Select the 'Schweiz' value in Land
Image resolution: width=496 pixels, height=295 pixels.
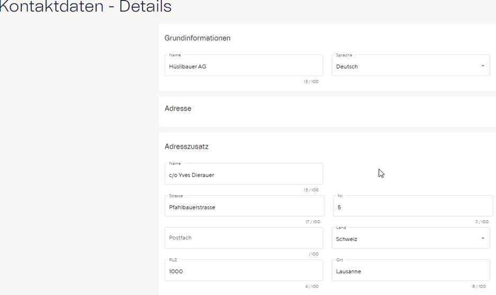coord(347,239)
